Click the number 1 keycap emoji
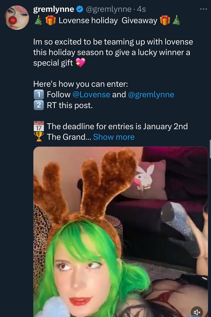Viewport: 211px width, 317px height. point(39,94)
